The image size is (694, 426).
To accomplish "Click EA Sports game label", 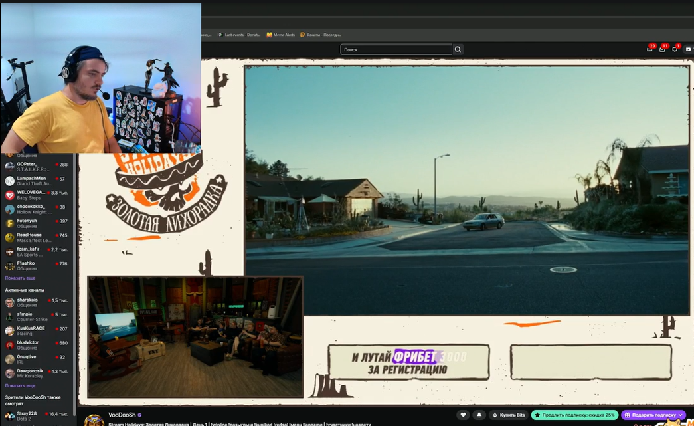I will (x=29, y=255).
